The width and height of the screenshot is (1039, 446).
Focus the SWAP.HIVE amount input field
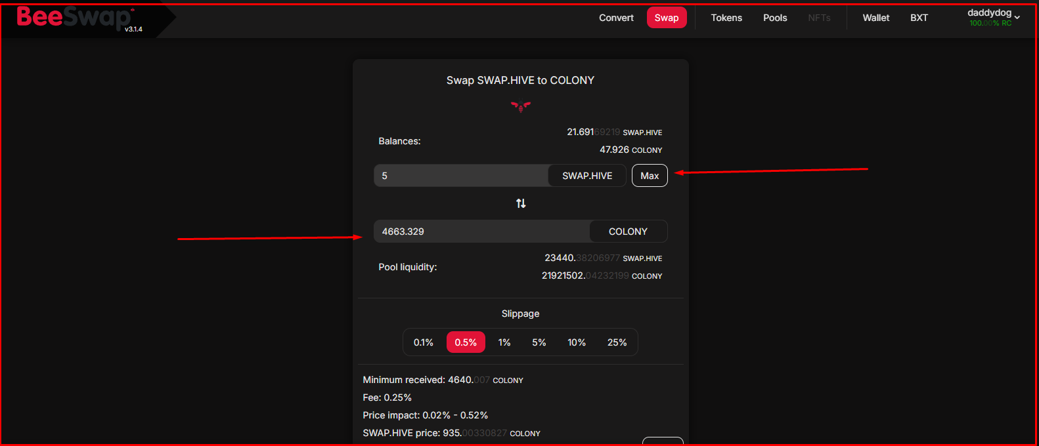461,176
